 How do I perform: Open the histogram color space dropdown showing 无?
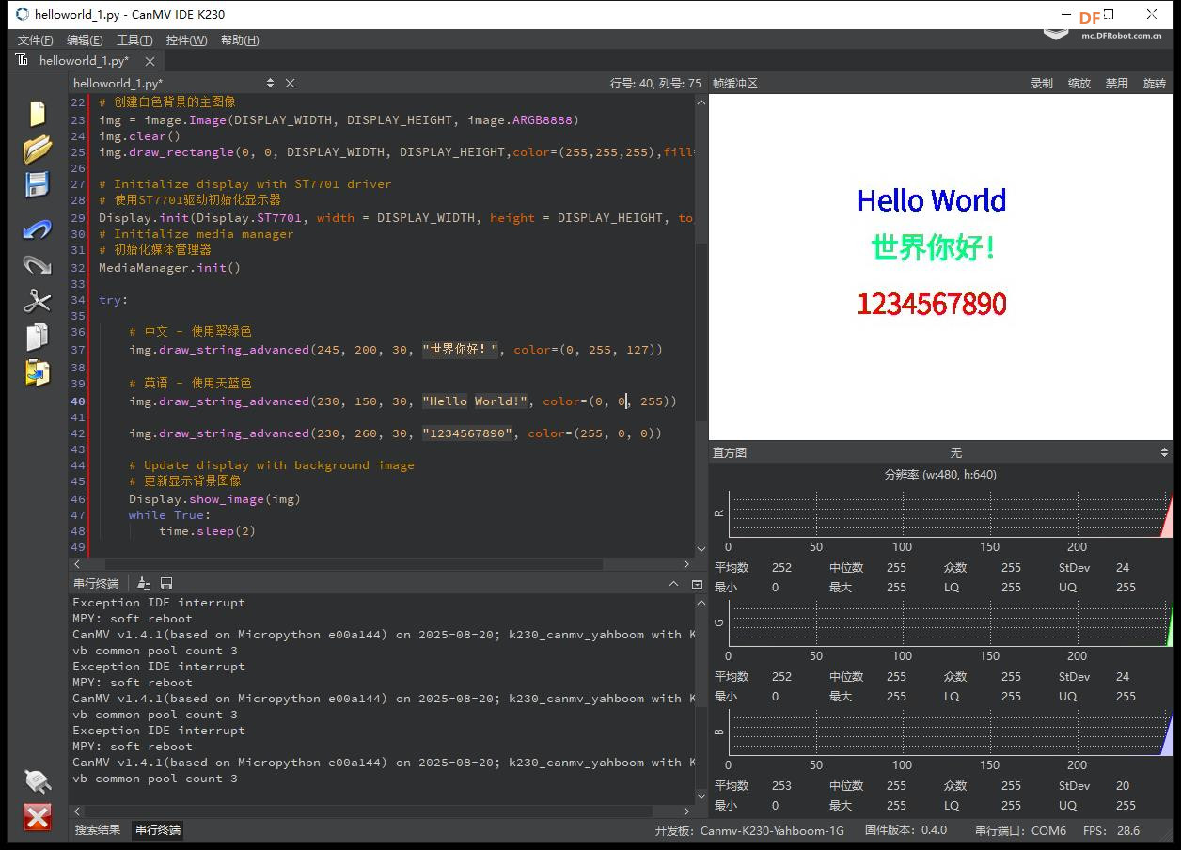(955, 452)
